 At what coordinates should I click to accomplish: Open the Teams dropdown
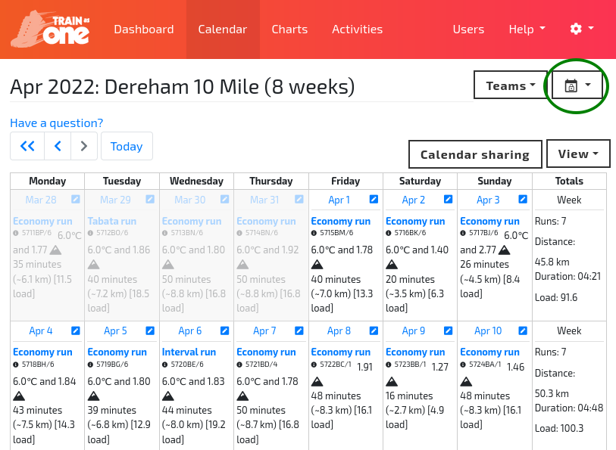point(511,85)
